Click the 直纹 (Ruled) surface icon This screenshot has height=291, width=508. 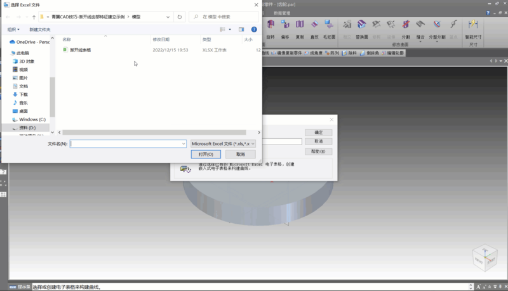pyautogui.click(x=314, y=27)
